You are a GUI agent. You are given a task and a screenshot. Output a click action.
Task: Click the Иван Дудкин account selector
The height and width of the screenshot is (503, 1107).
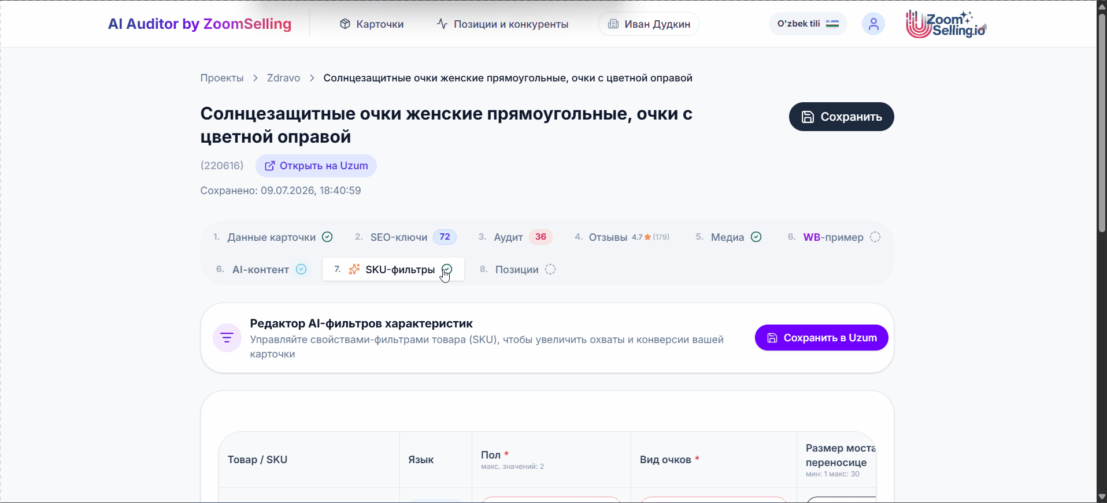point(649,24)
